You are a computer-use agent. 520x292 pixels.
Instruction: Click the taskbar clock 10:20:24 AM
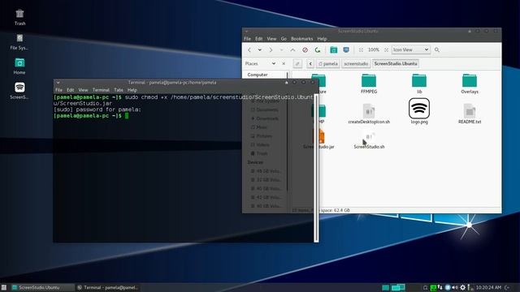pos(488,287)
